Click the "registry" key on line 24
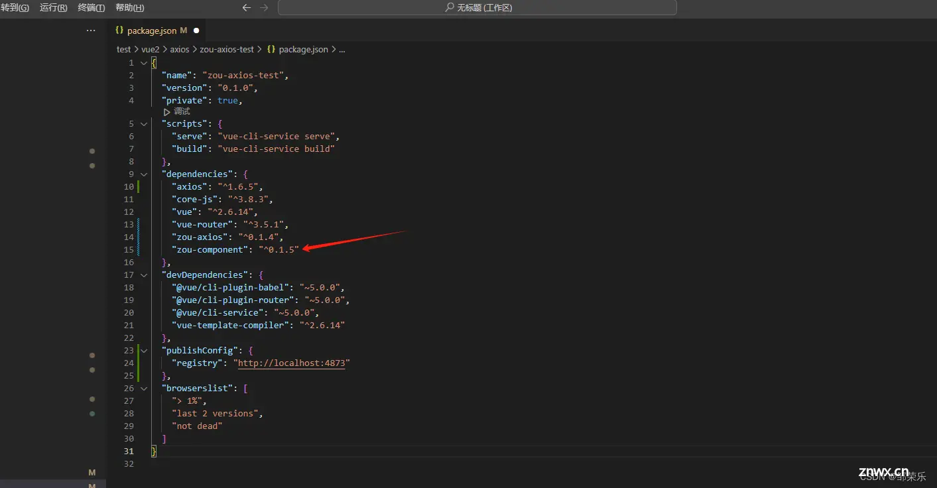This screenshot has height=488, width=937. (x=197, y=363)
